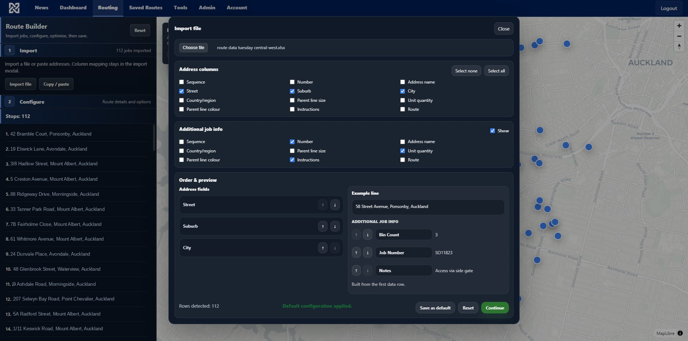Viewport: 688px width, 341px height.
Task: Move Job Number row down
Action: [368, 253]
